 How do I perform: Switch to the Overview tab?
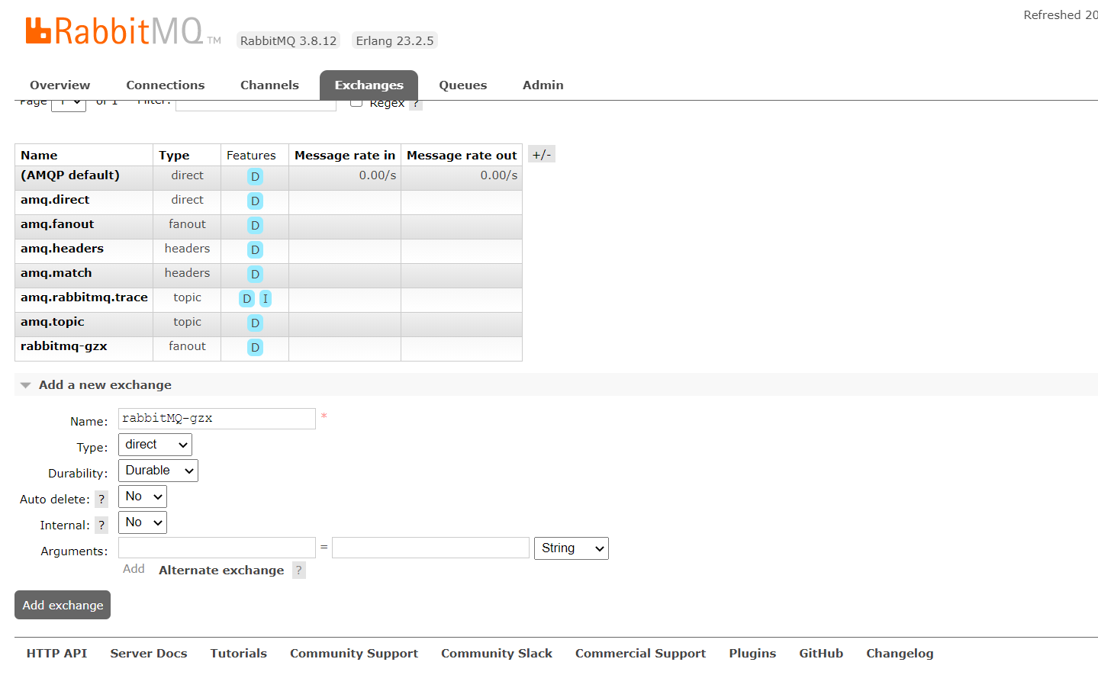(60, 85)
